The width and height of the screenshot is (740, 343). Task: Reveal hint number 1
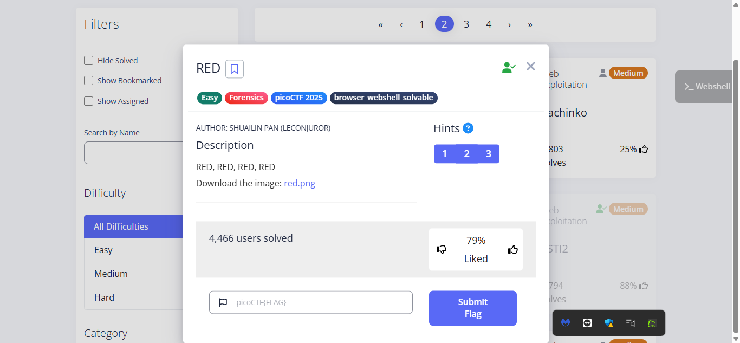pos(445,154)
